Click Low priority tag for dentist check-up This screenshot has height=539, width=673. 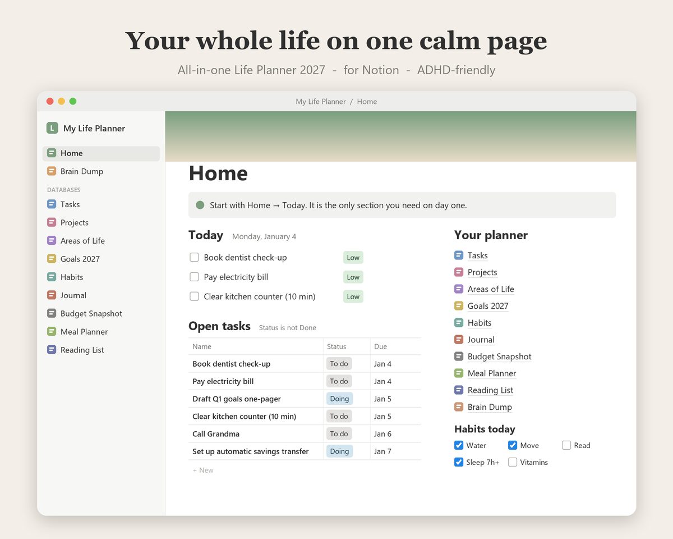(x=353, y=258)
